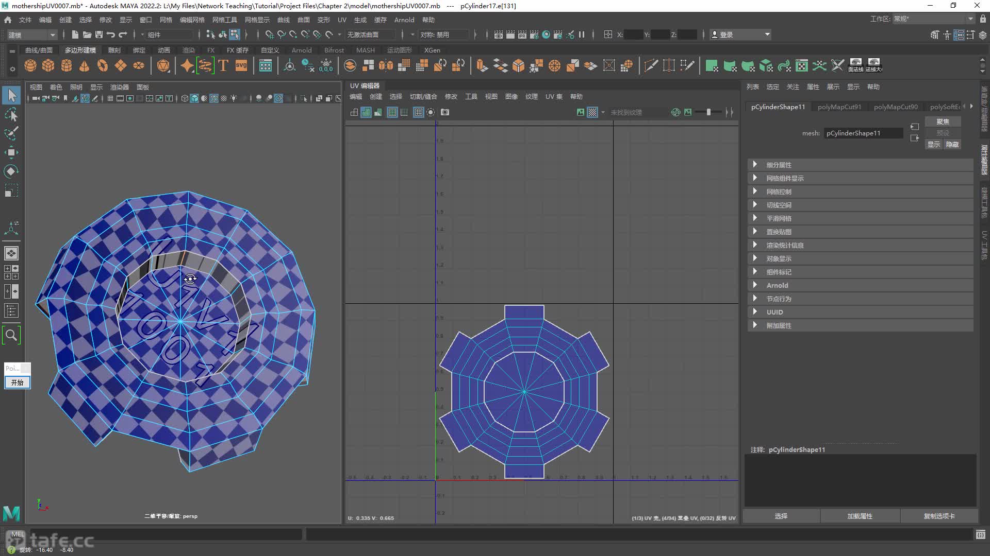Click the pause Viewport 2.0 update icon
The image size is (990, 556).
click(x=582, y=34)
